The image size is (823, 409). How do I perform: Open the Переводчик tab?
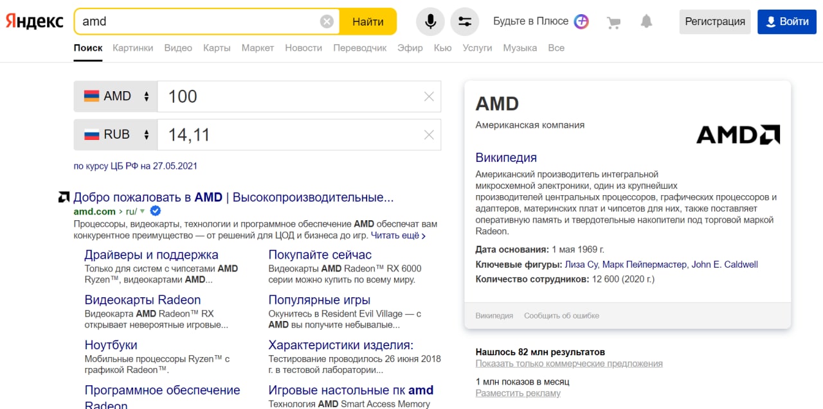click(x=360, y=48)
